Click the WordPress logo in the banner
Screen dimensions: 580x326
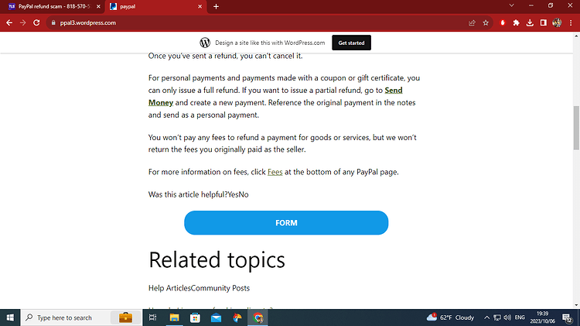[x=205, y=43]
